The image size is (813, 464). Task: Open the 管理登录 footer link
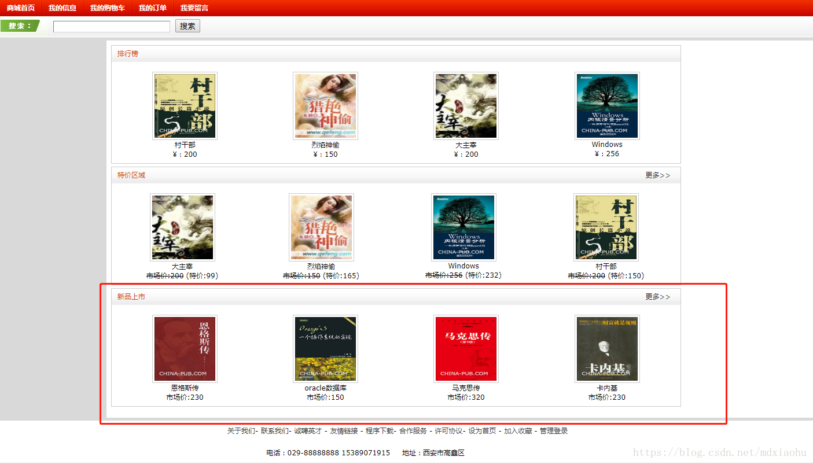pyautogui.click(x=554, y=431)
